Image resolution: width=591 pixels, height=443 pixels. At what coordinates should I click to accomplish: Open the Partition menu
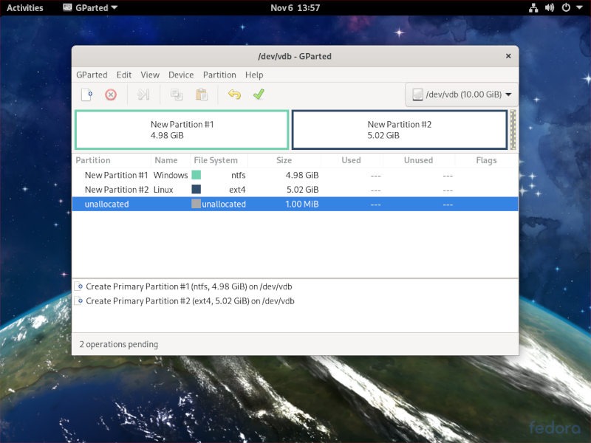(x=219, y=75)
